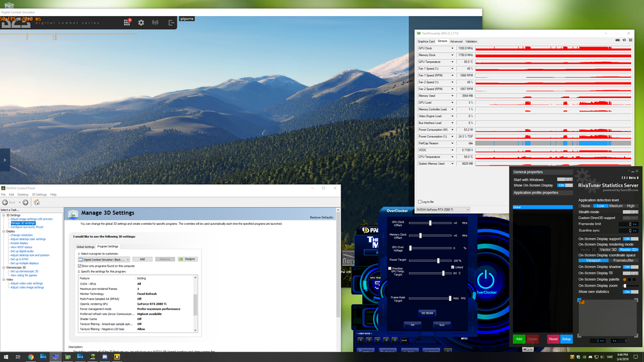The height and width of the screenshot is (362, 644).
Task: Toggle Start with Windows in RivaTuner
Action: pos(565,179)
